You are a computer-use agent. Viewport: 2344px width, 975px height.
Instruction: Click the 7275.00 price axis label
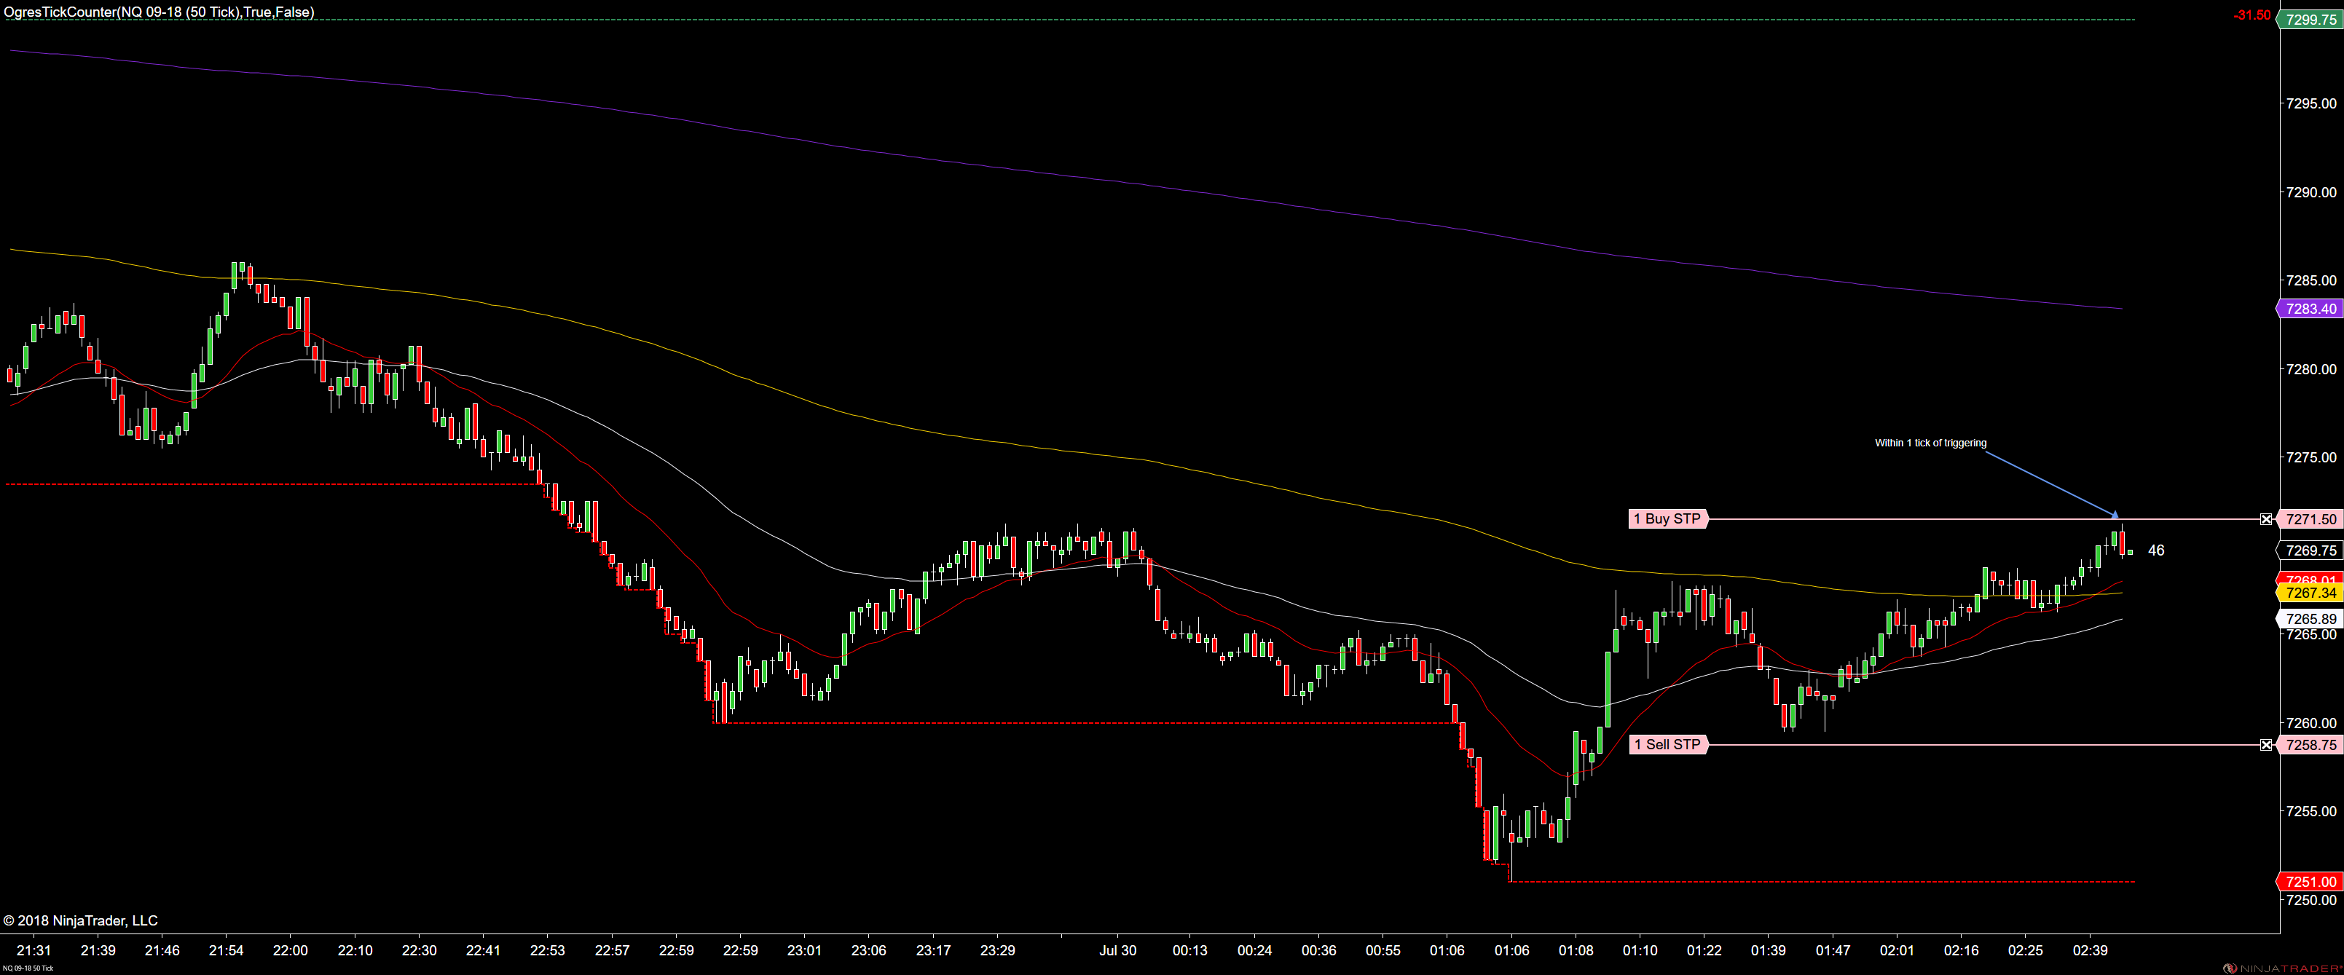coord(2311,457)
